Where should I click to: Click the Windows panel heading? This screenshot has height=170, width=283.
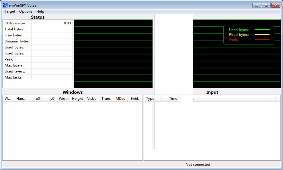(73, 92)
